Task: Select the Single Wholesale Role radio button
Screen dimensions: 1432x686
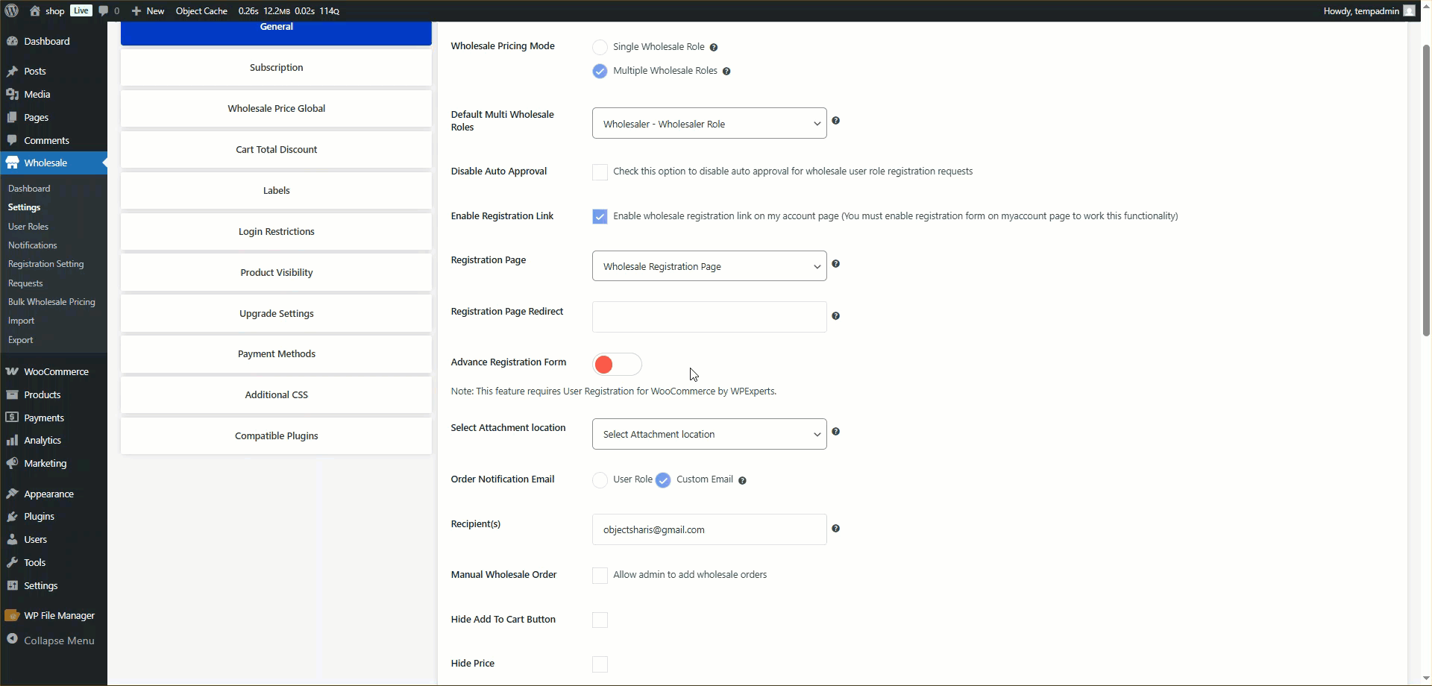Action: [600, 47]
